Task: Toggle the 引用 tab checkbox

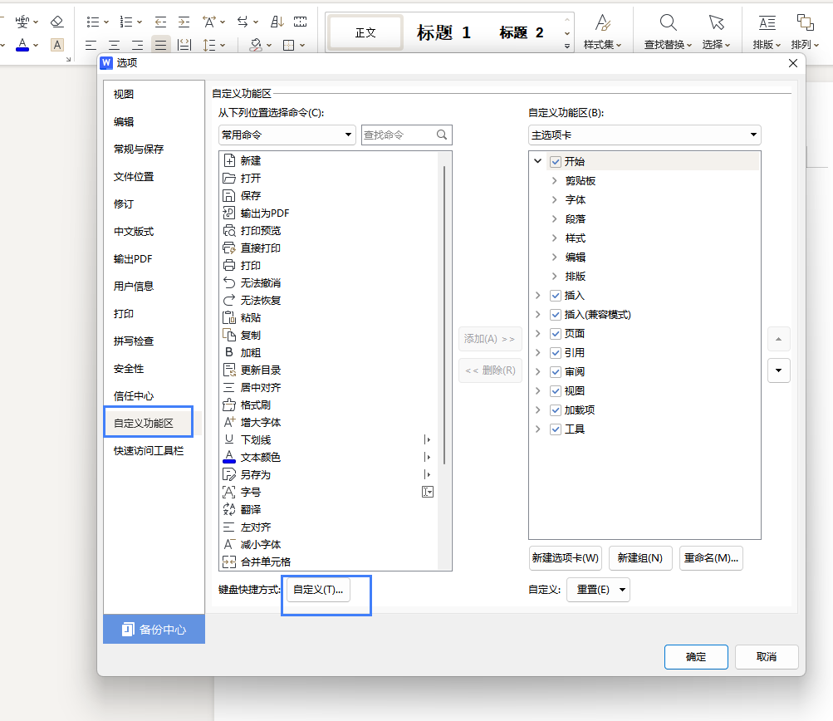Action: point(556,353)
